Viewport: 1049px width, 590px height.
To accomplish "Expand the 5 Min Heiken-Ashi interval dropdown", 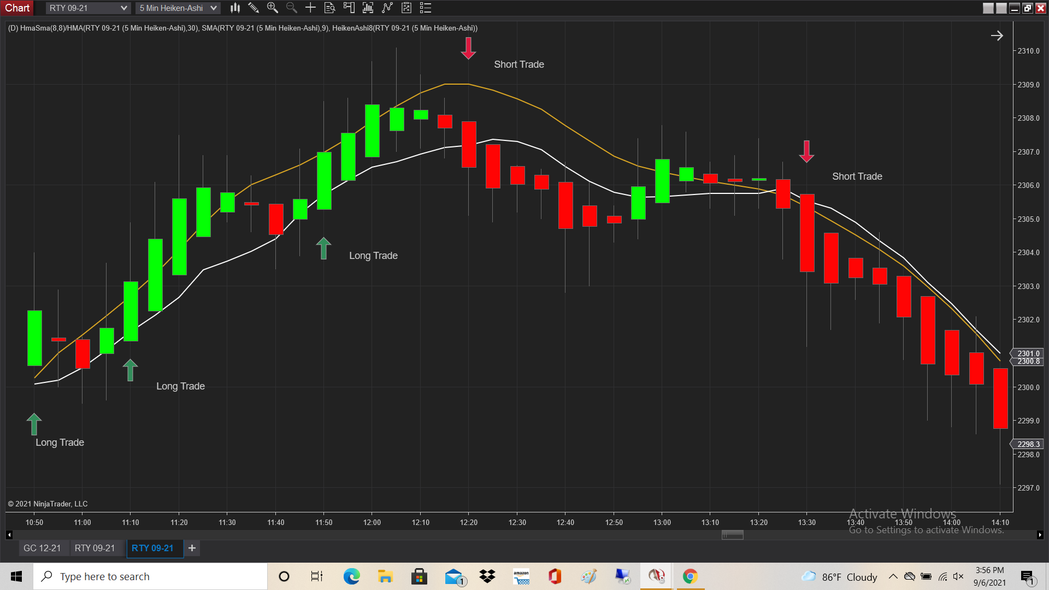I will click(214, 8).
